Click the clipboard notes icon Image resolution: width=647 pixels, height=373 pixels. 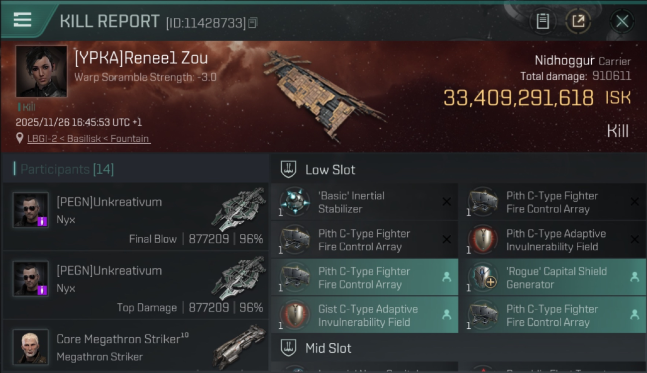tap(542, 21)
